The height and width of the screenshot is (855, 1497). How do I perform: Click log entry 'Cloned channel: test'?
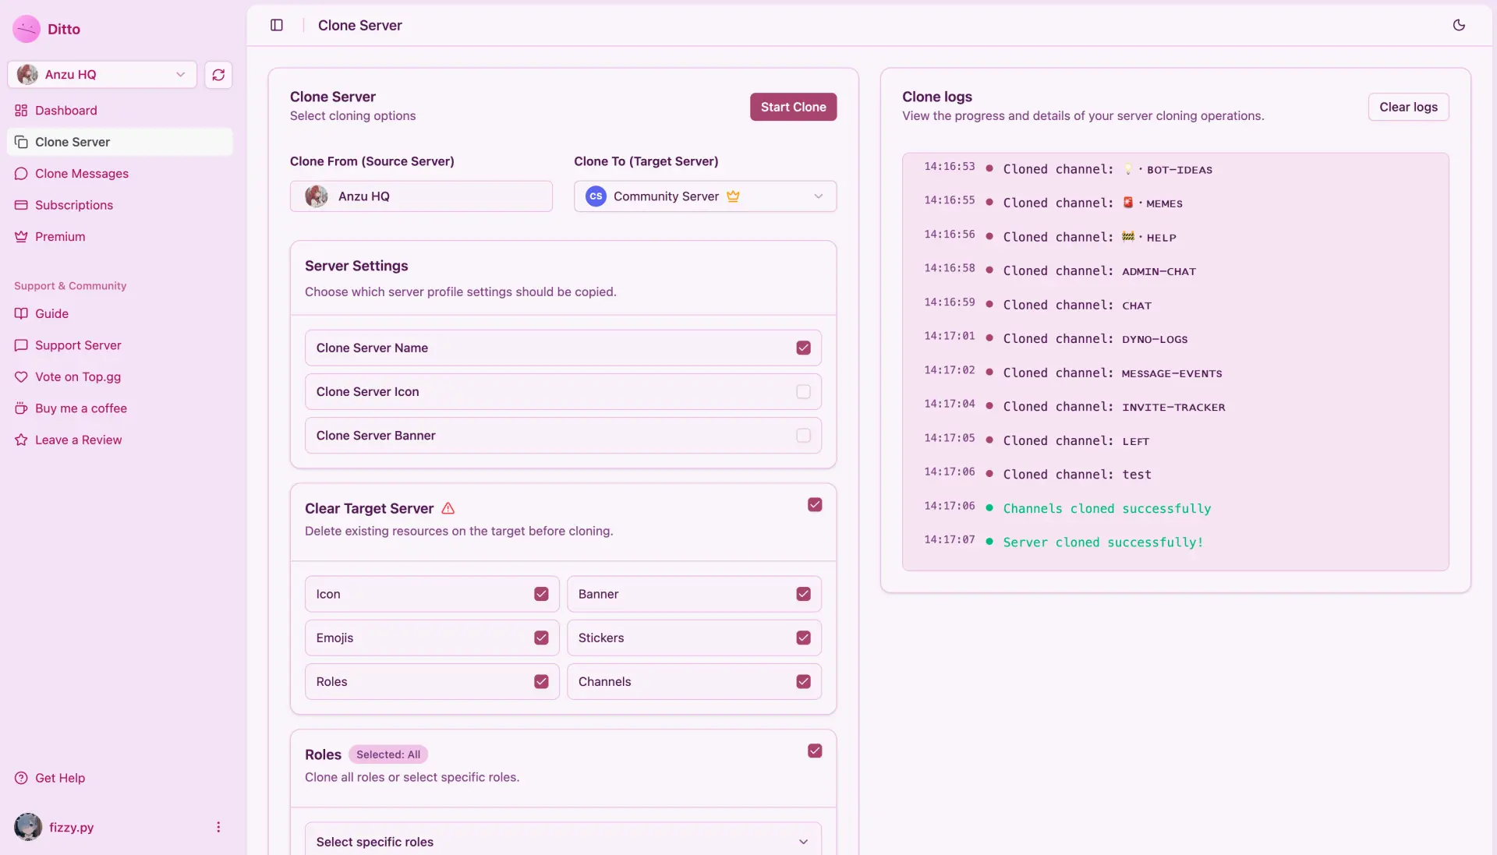pyautogui.click(x=1077, y=475)
